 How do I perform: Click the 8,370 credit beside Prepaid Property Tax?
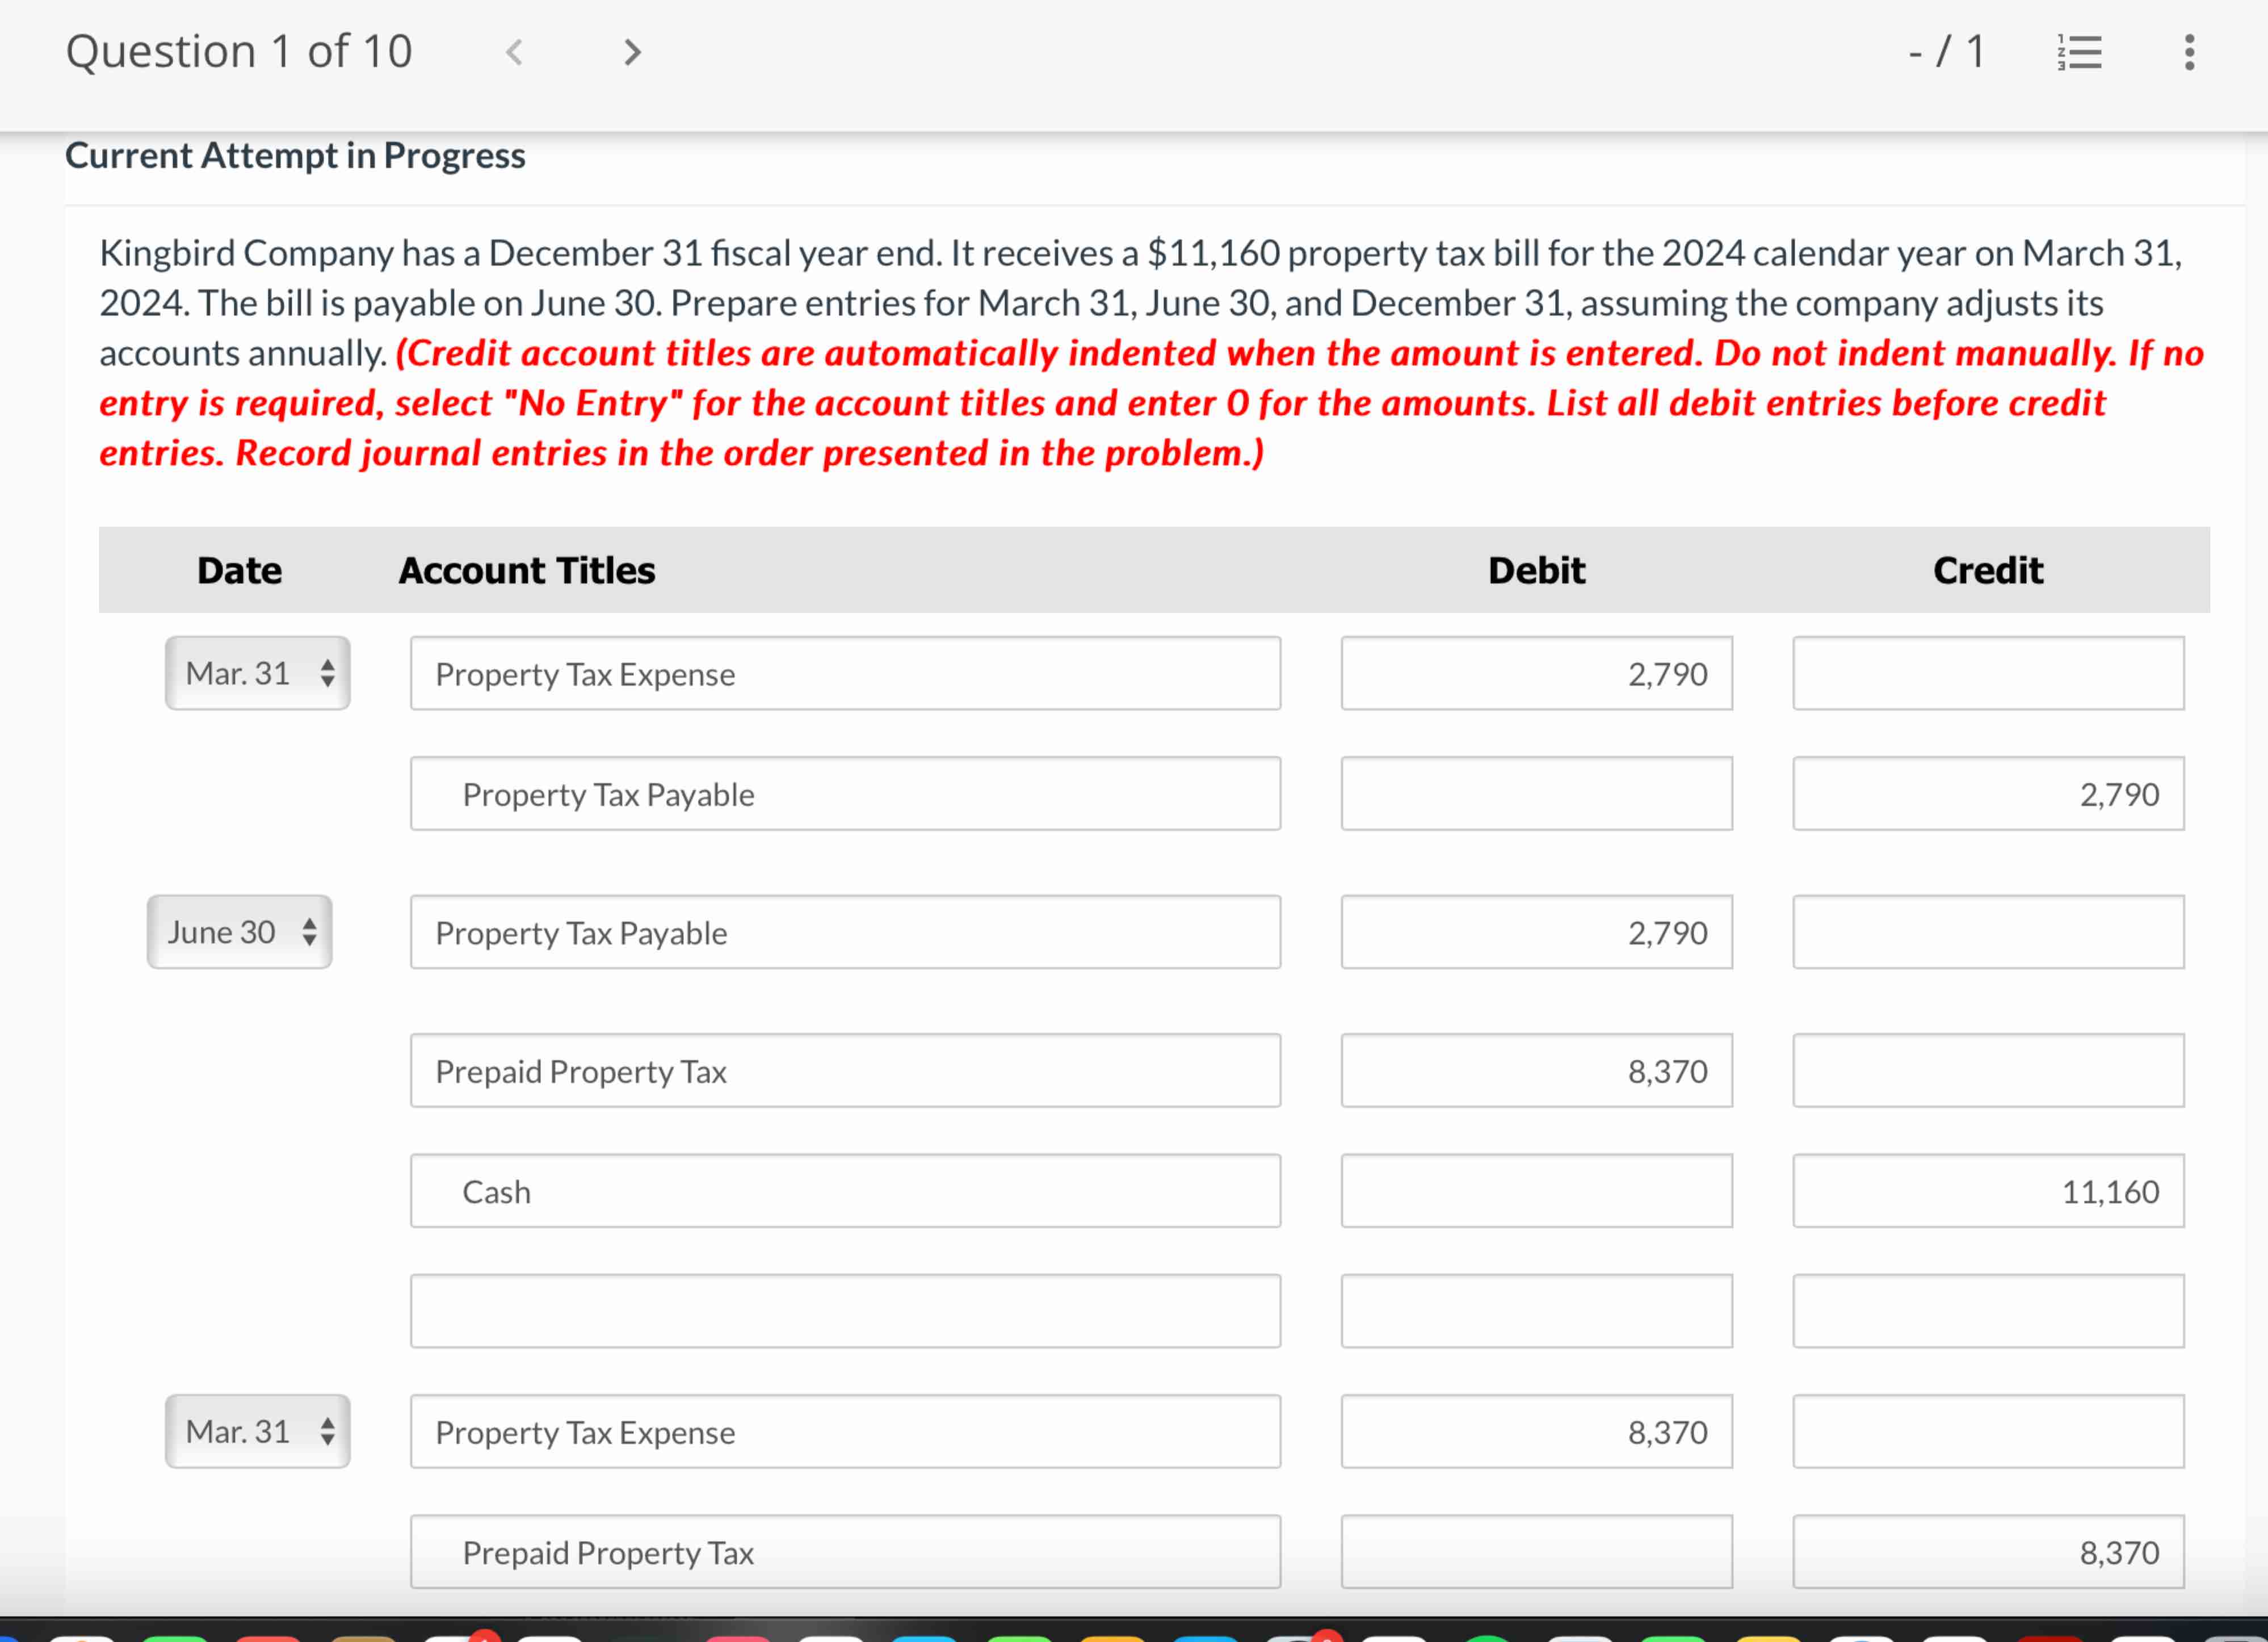[1988, 1552]
